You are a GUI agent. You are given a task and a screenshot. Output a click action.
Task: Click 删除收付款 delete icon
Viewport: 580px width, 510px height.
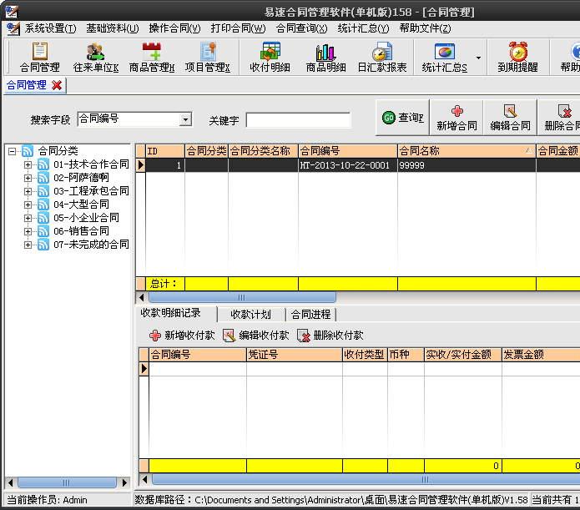(304, 336)
